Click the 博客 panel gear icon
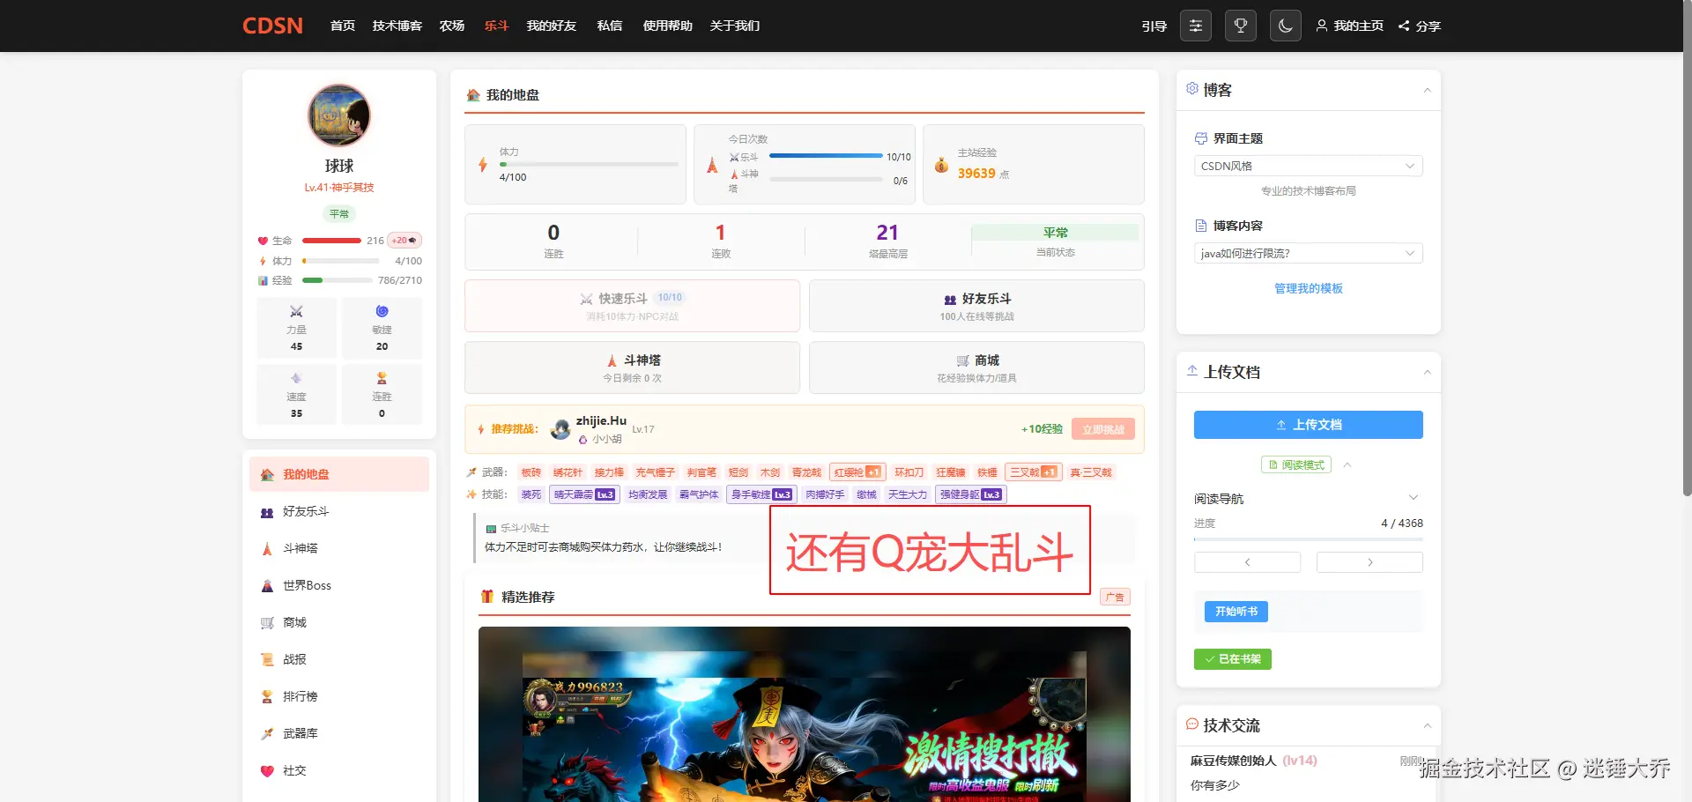1692x802 pixels. [1192, 89]
